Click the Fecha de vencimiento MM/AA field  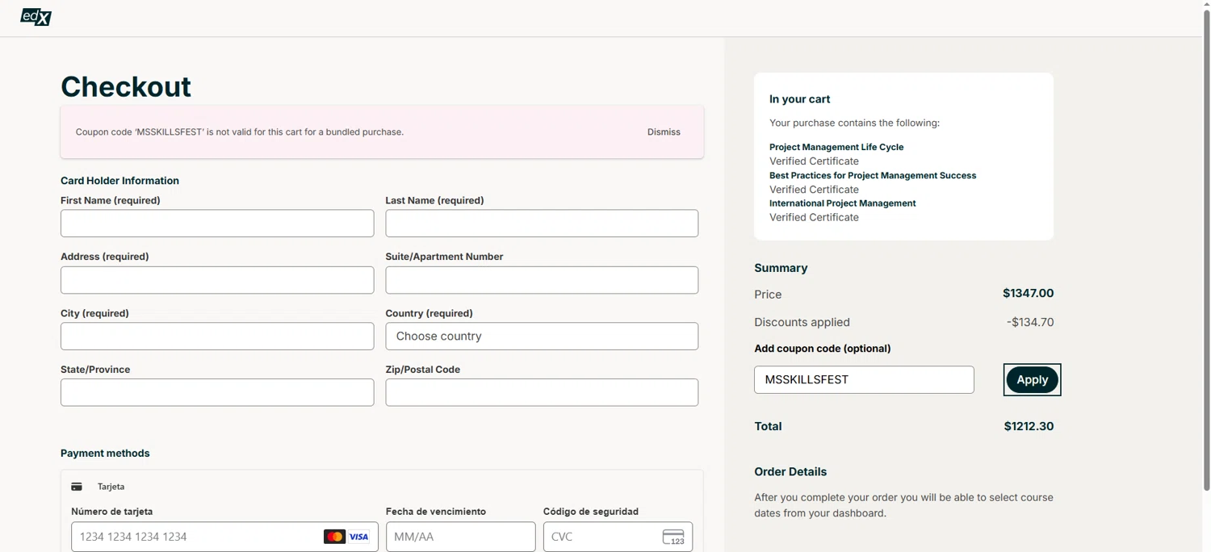pos(460,537)
